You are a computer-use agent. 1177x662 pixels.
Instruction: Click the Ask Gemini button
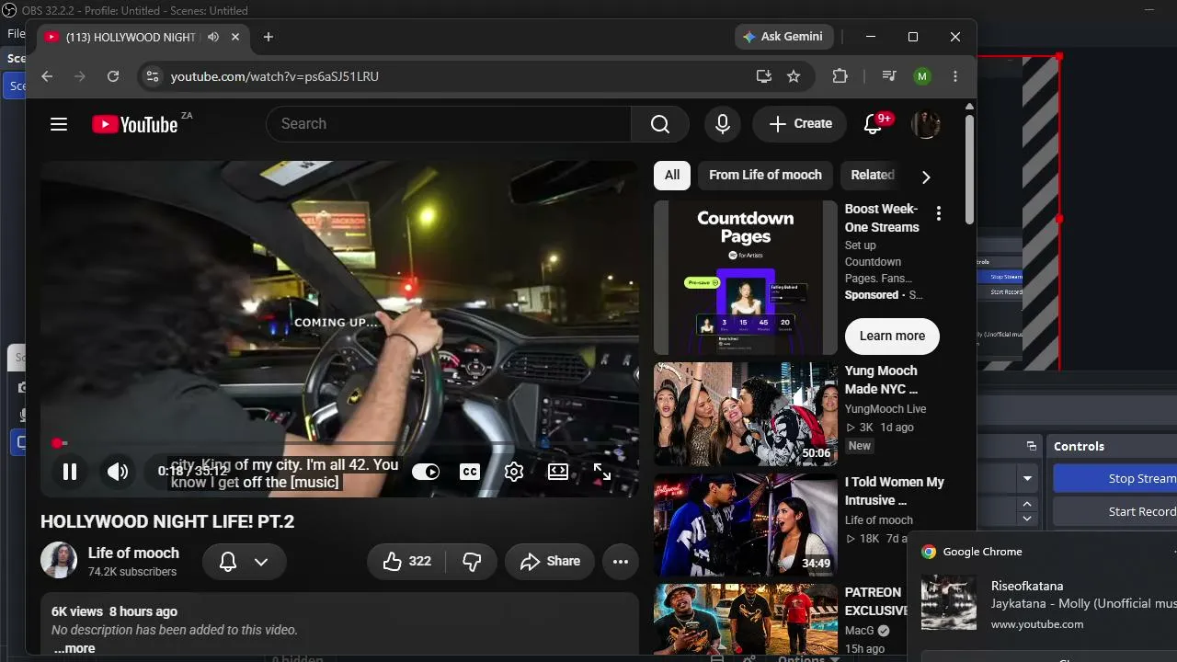click(x=783, y=37)
